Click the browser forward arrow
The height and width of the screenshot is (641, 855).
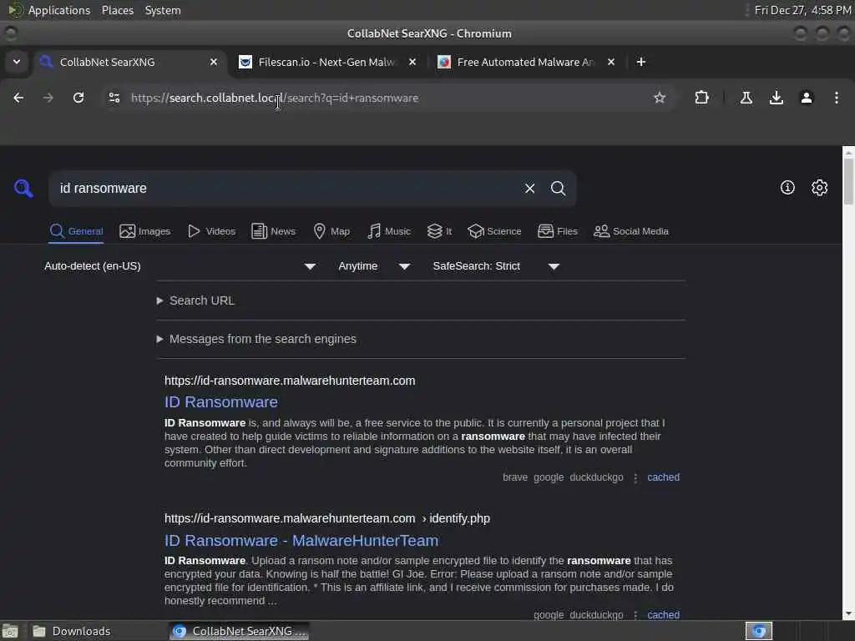[x=48, y=98]
